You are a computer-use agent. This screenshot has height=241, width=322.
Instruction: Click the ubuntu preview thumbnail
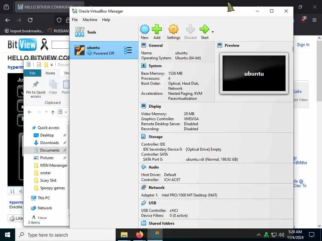pos(254,73)
